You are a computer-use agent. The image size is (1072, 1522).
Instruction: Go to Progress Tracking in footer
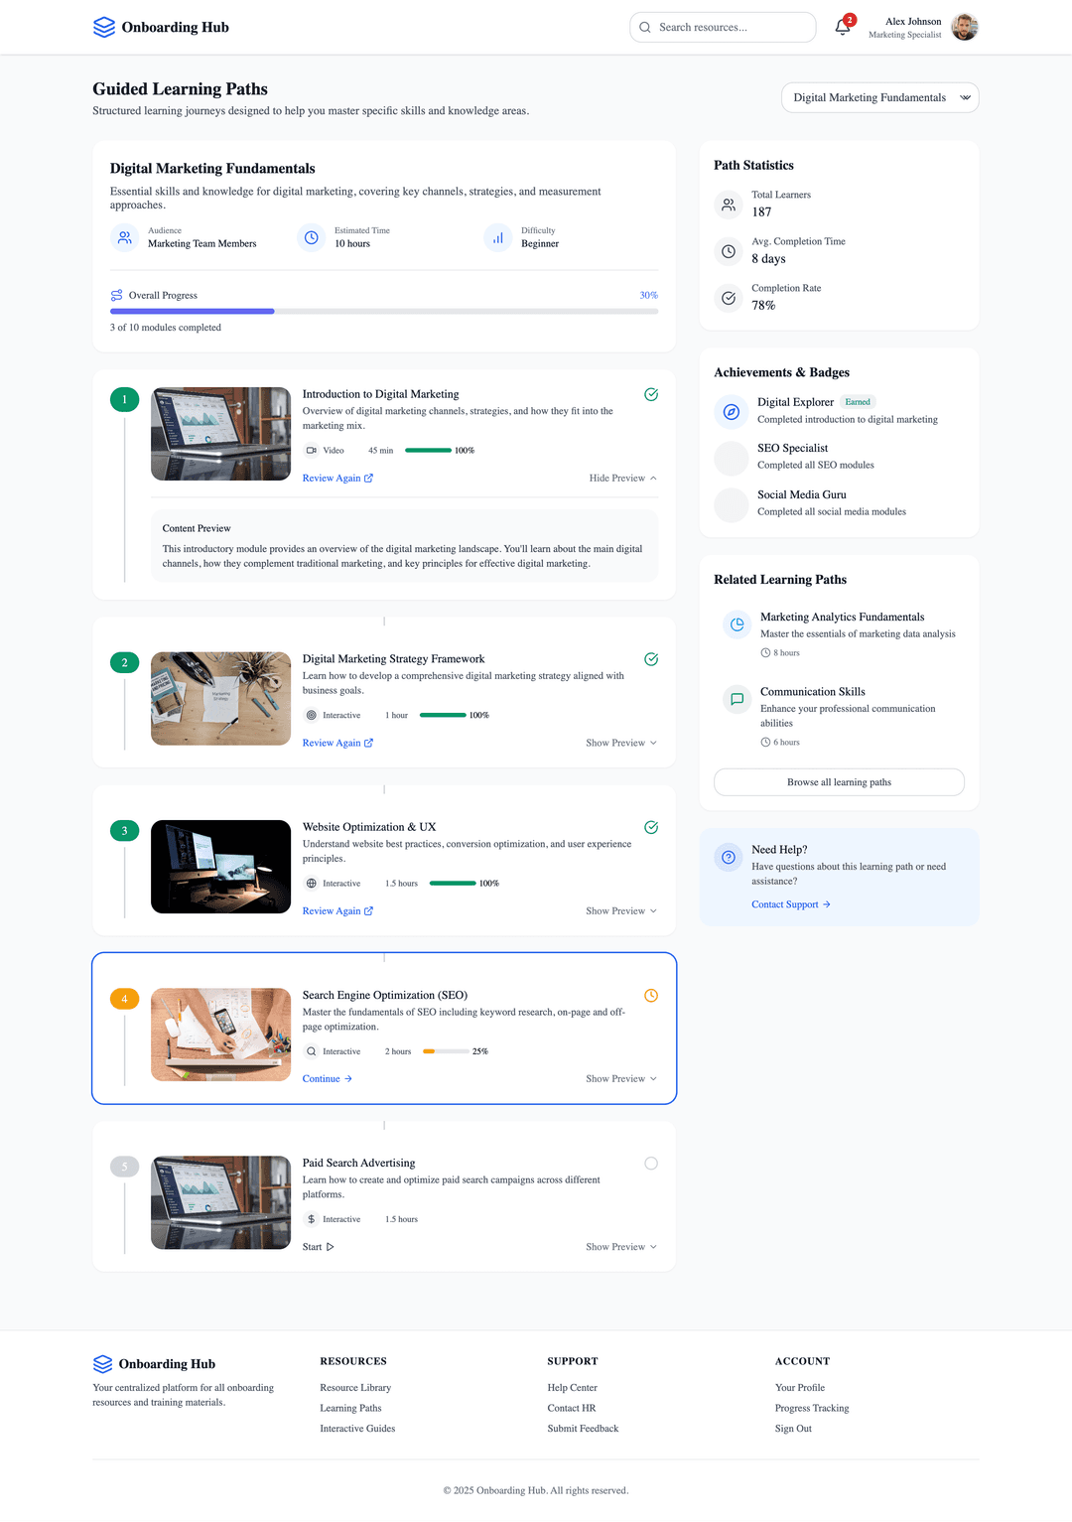point(811,1409)
